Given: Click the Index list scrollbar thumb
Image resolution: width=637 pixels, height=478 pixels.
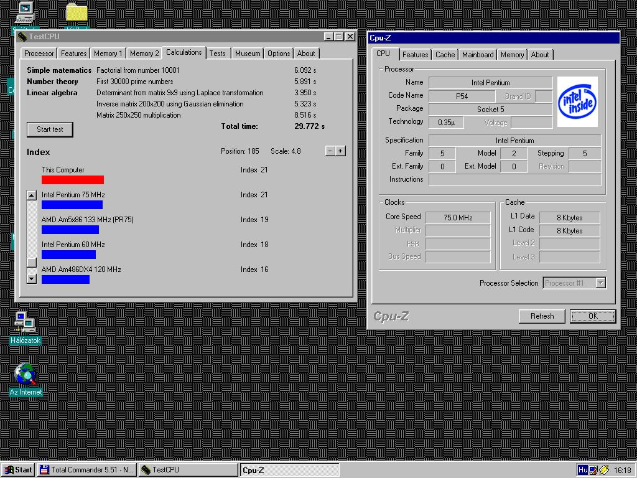Looking at the screenshot, I should (32, 263).
